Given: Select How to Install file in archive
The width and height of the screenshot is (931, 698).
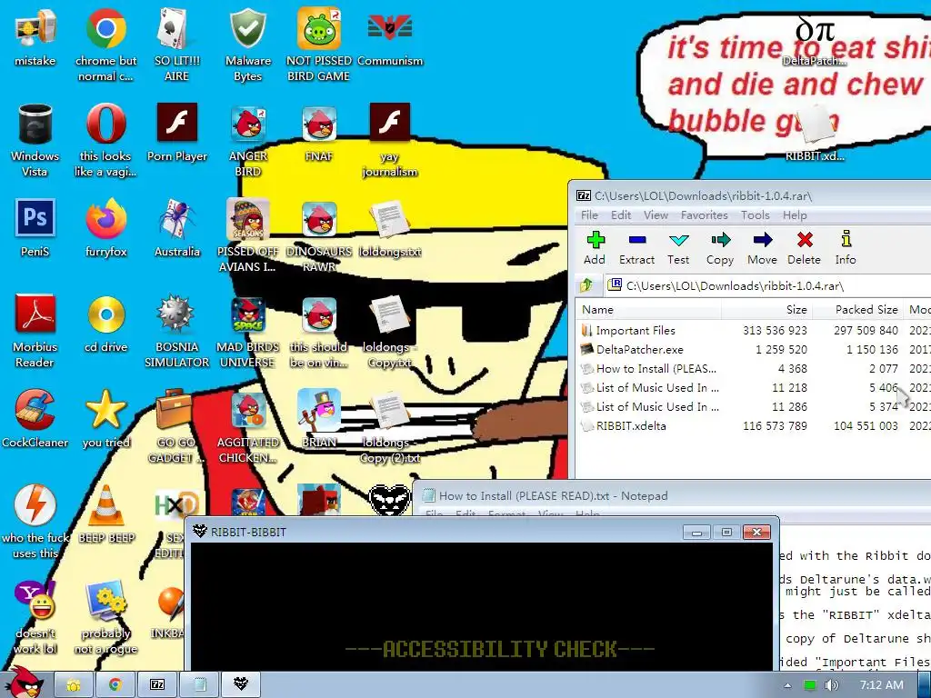Looking at the screenshot, I should (x=656, y=369).
